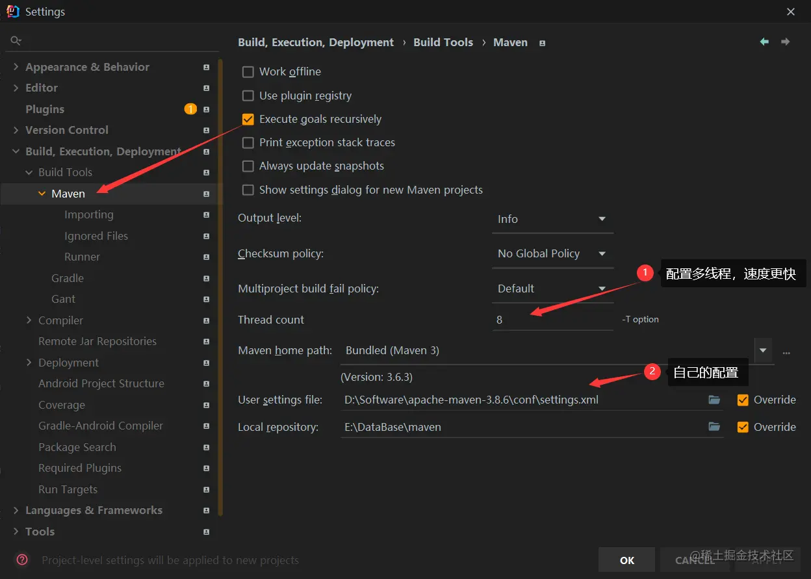Toggle Override for Local repository
Viewport: 811px width, 579px height.
pyautogui.click(x=743, y=427)
